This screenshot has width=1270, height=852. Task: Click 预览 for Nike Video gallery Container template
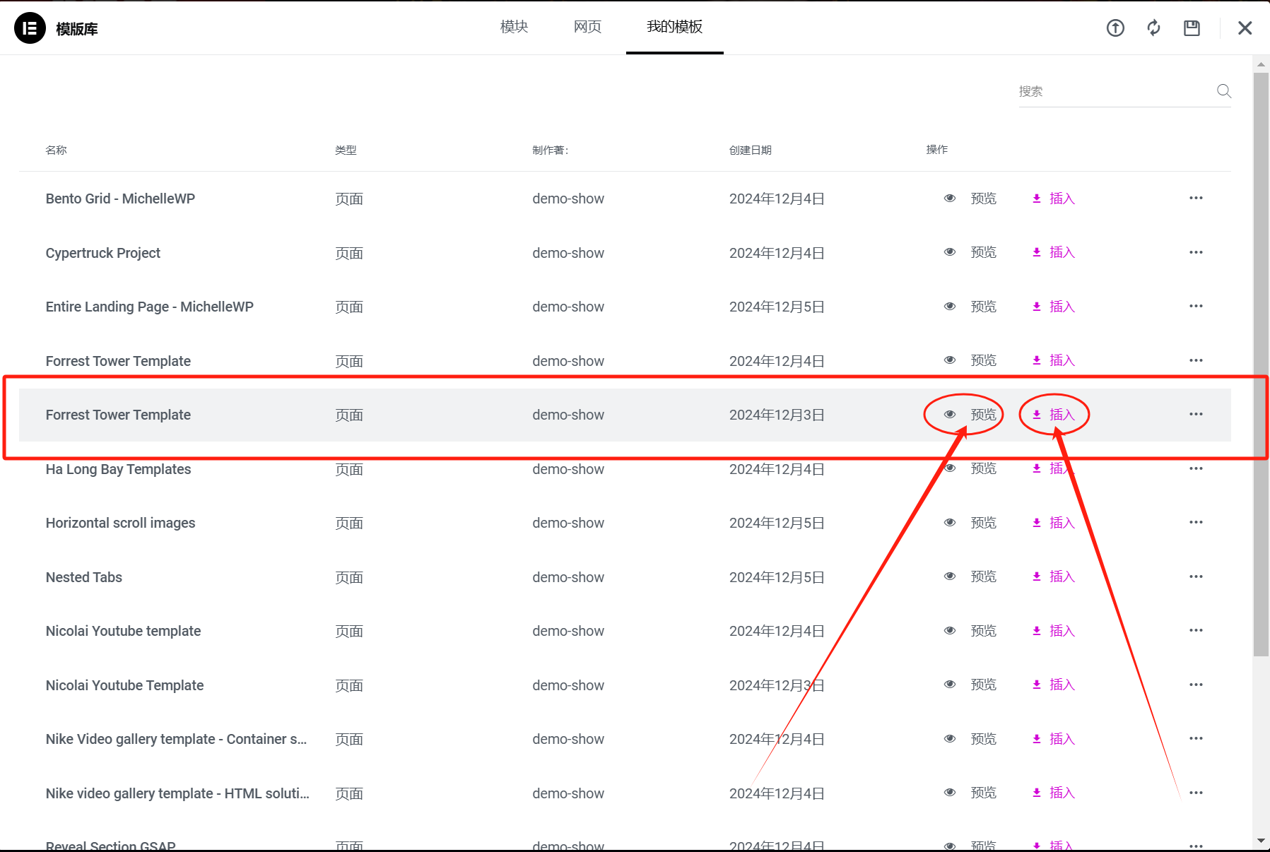(x=983, y=739)
